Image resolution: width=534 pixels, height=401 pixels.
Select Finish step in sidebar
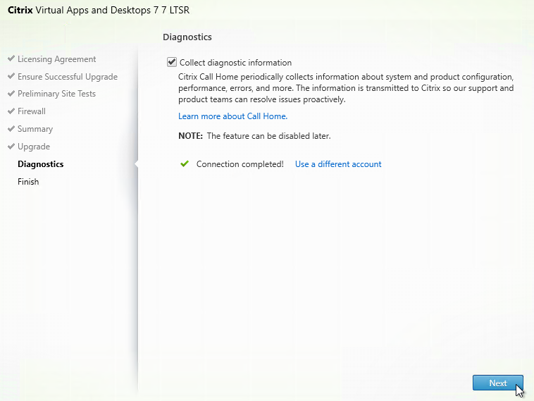[28, 182]
